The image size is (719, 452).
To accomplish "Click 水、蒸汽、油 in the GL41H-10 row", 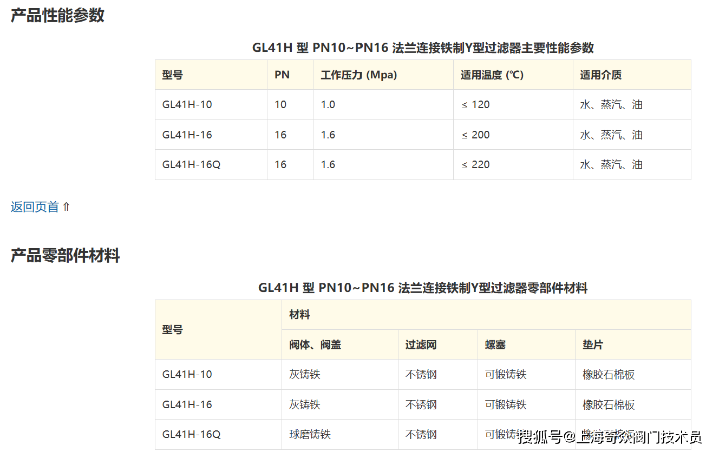I will [611, 104].
